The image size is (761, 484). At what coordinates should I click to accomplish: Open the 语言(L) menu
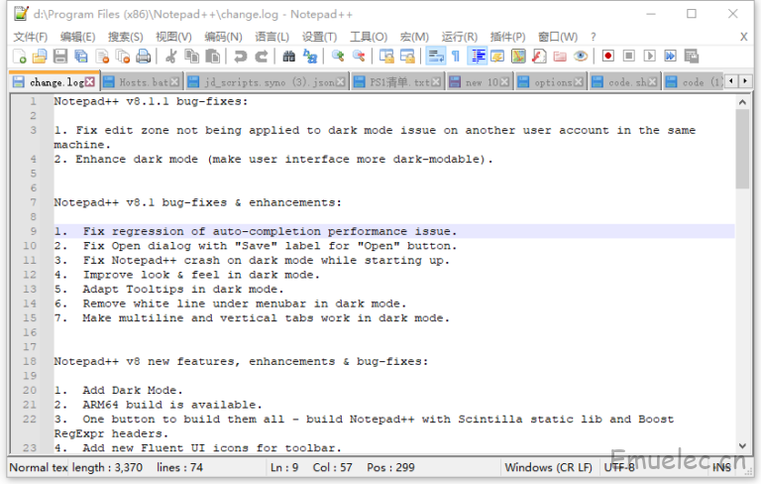pyautogui.click(x=272, y=37)
